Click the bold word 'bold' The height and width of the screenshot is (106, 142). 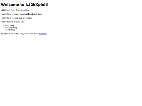pyautogui.click(x=27, y=14)
